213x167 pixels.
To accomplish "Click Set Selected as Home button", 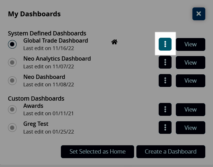I will pyautogui.click(x=97, y=152).
